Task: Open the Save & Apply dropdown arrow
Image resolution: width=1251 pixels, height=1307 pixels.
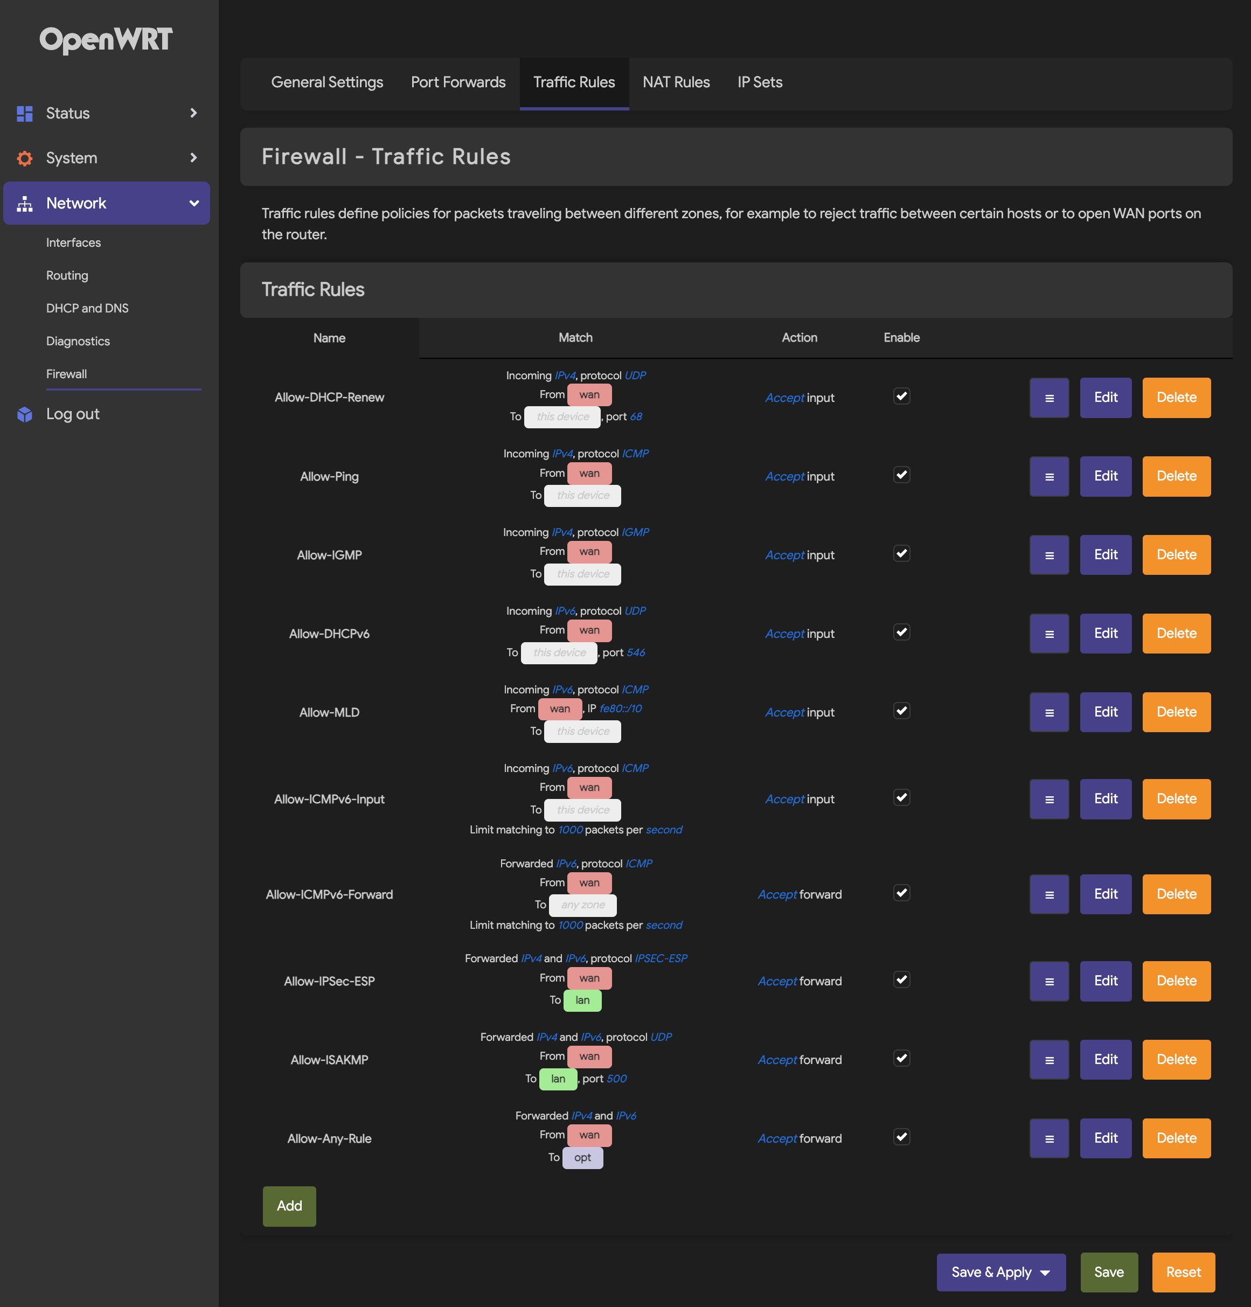Action: pyautogui.click(x=1045, y=1273)
